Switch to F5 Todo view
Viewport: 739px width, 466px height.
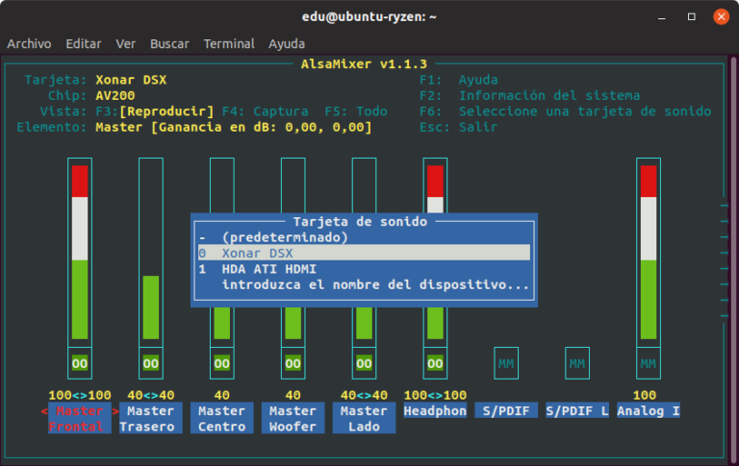356,111
